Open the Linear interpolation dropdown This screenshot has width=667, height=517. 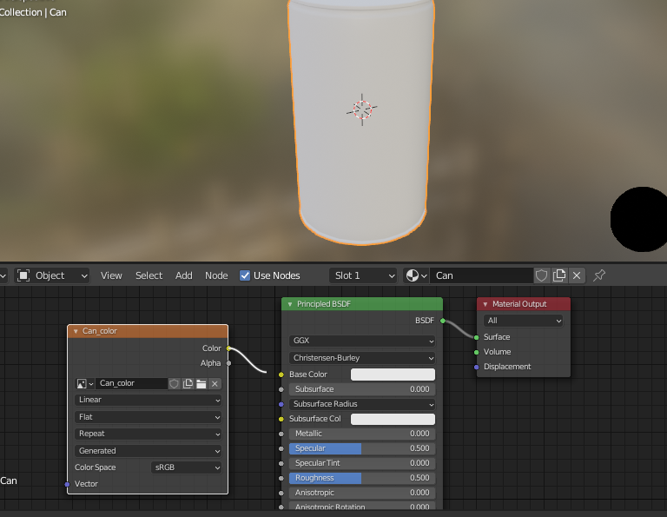coord(148,400)
